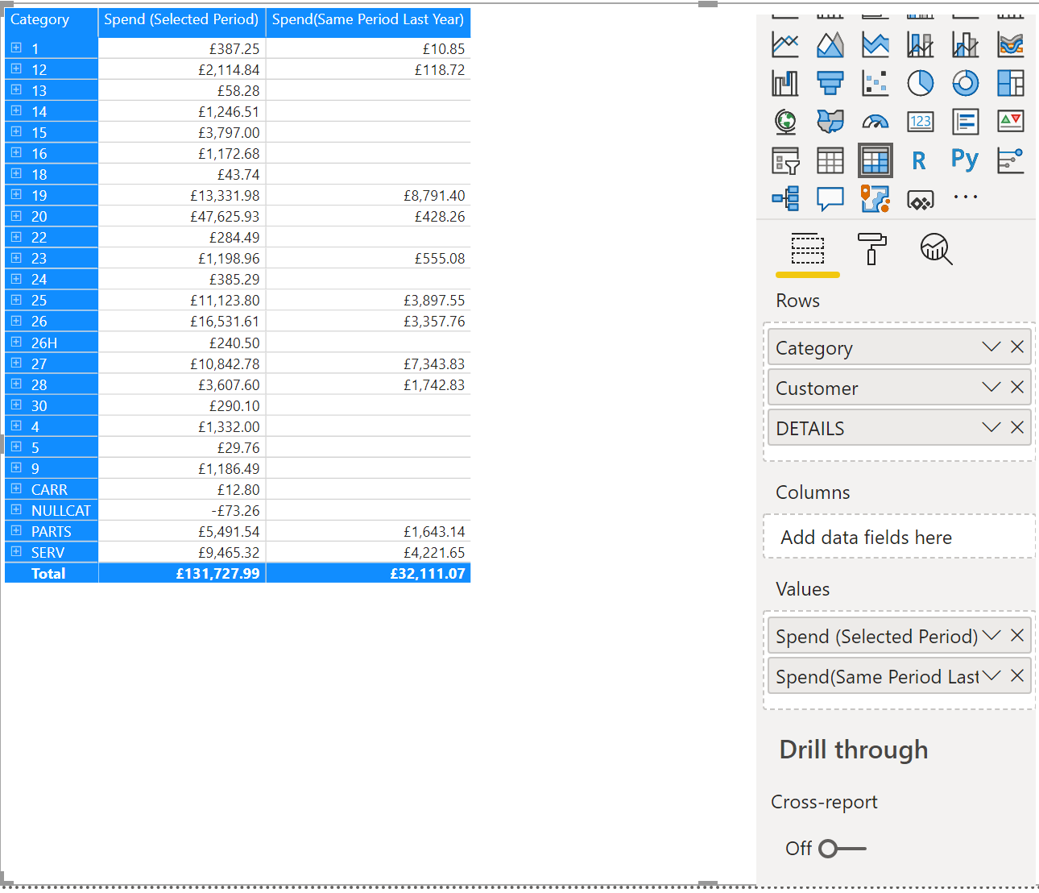
Task: Select the Table visual
Action: [830, 160]
